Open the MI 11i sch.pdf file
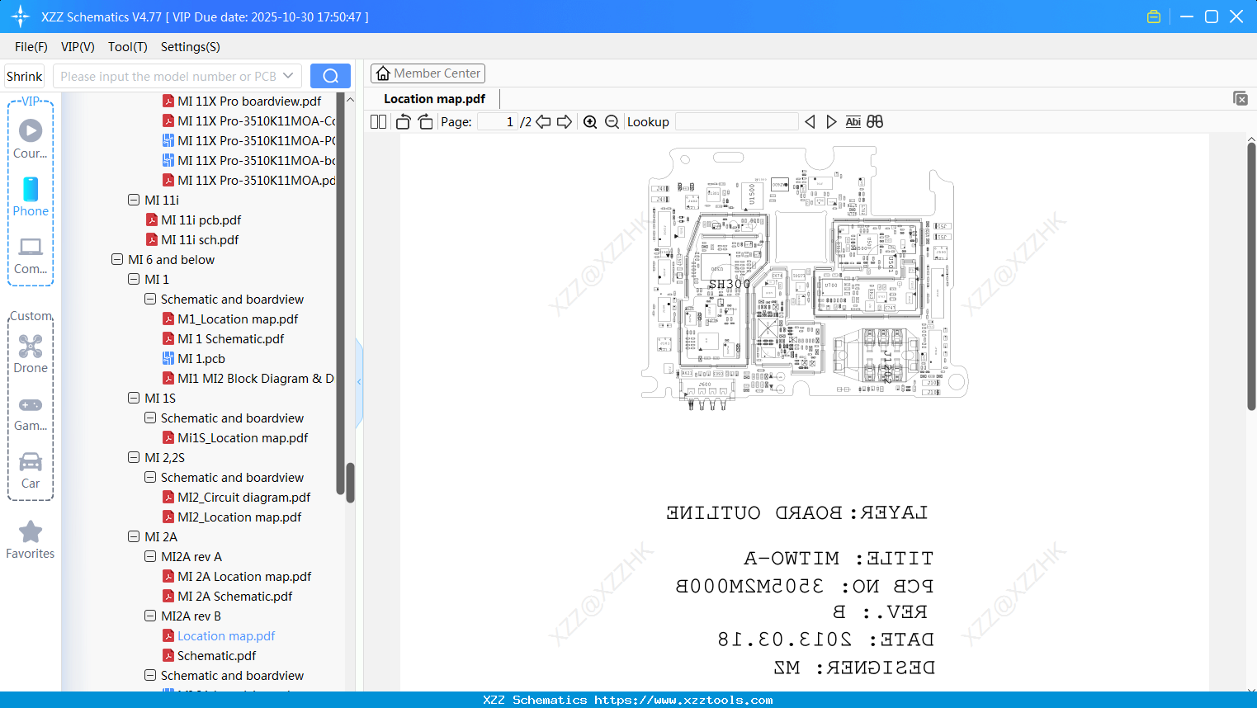1257x708 pixels. pos(201,239)
